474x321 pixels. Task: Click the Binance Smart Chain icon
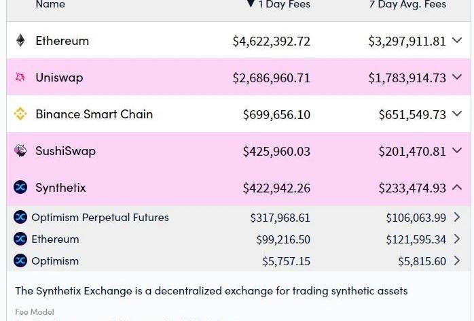(x=20, y=114)
